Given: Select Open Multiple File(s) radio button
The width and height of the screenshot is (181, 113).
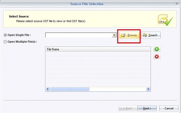Looking at the screenshot, I should coord(5,42).
